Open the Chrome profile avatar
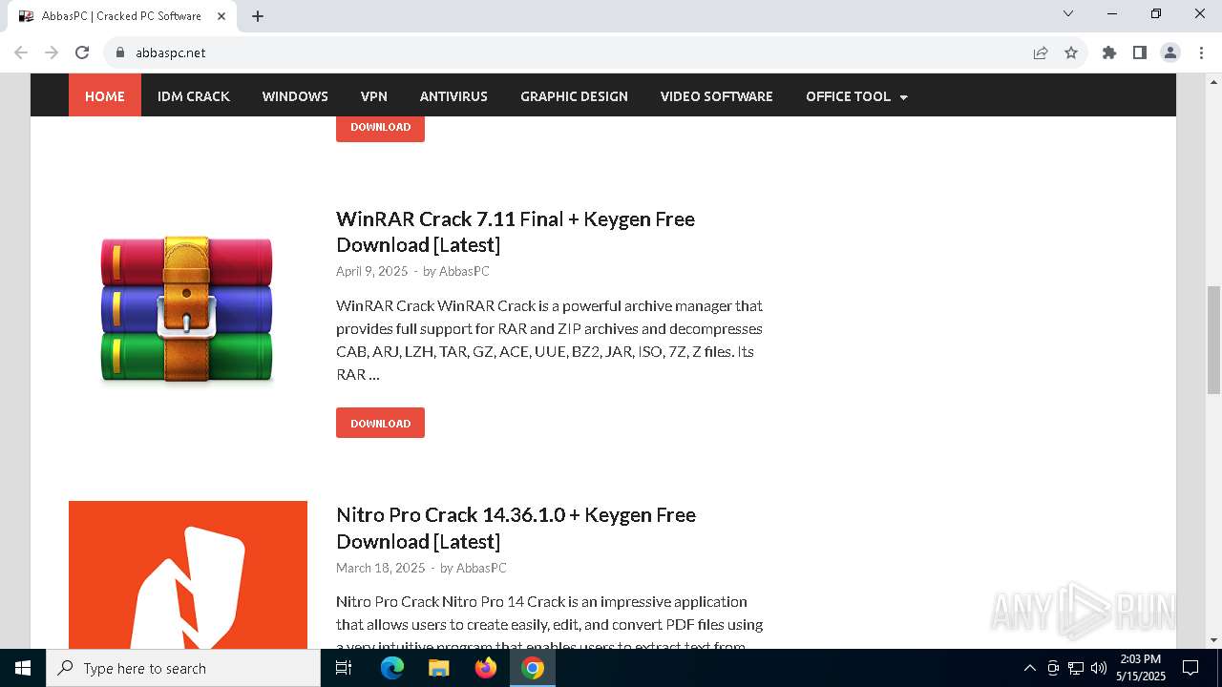The height and width of the screenshot is (687, 1222). tap(1170, 52)
